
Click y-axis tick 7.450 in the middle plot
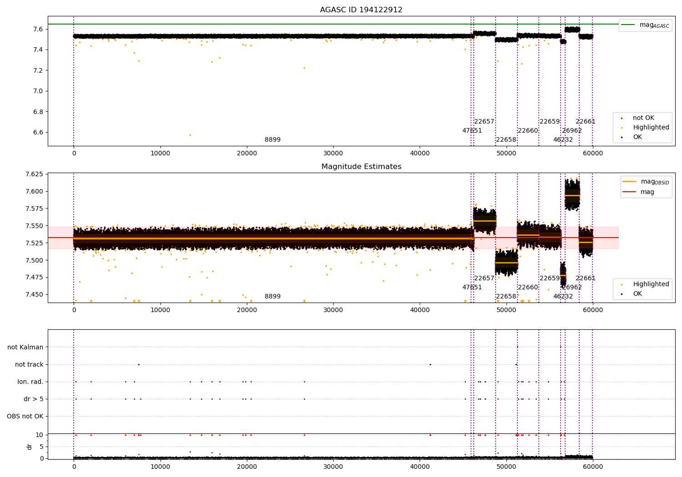point(34,295)
